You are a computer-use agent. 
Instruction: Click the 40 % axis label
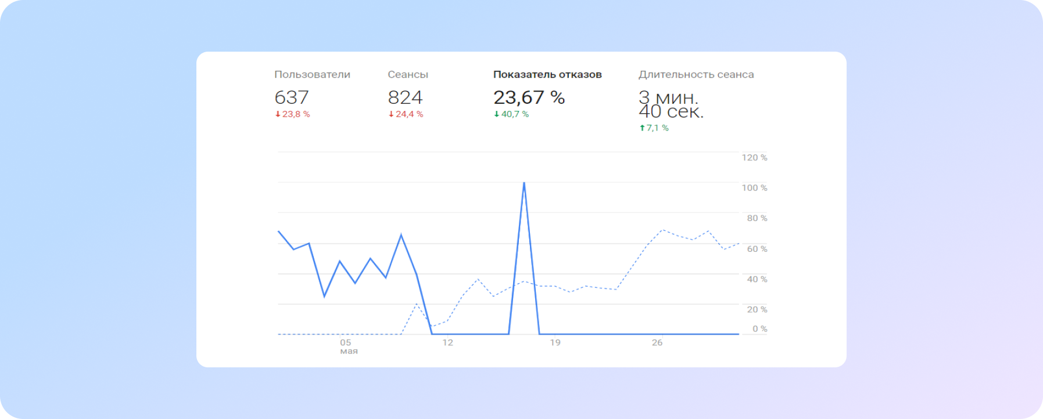tap(757, 279)
